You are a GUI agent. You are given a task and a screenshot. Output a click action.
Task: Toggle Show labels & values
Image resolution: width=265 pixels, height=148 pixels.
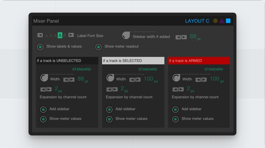click(40, 47)
